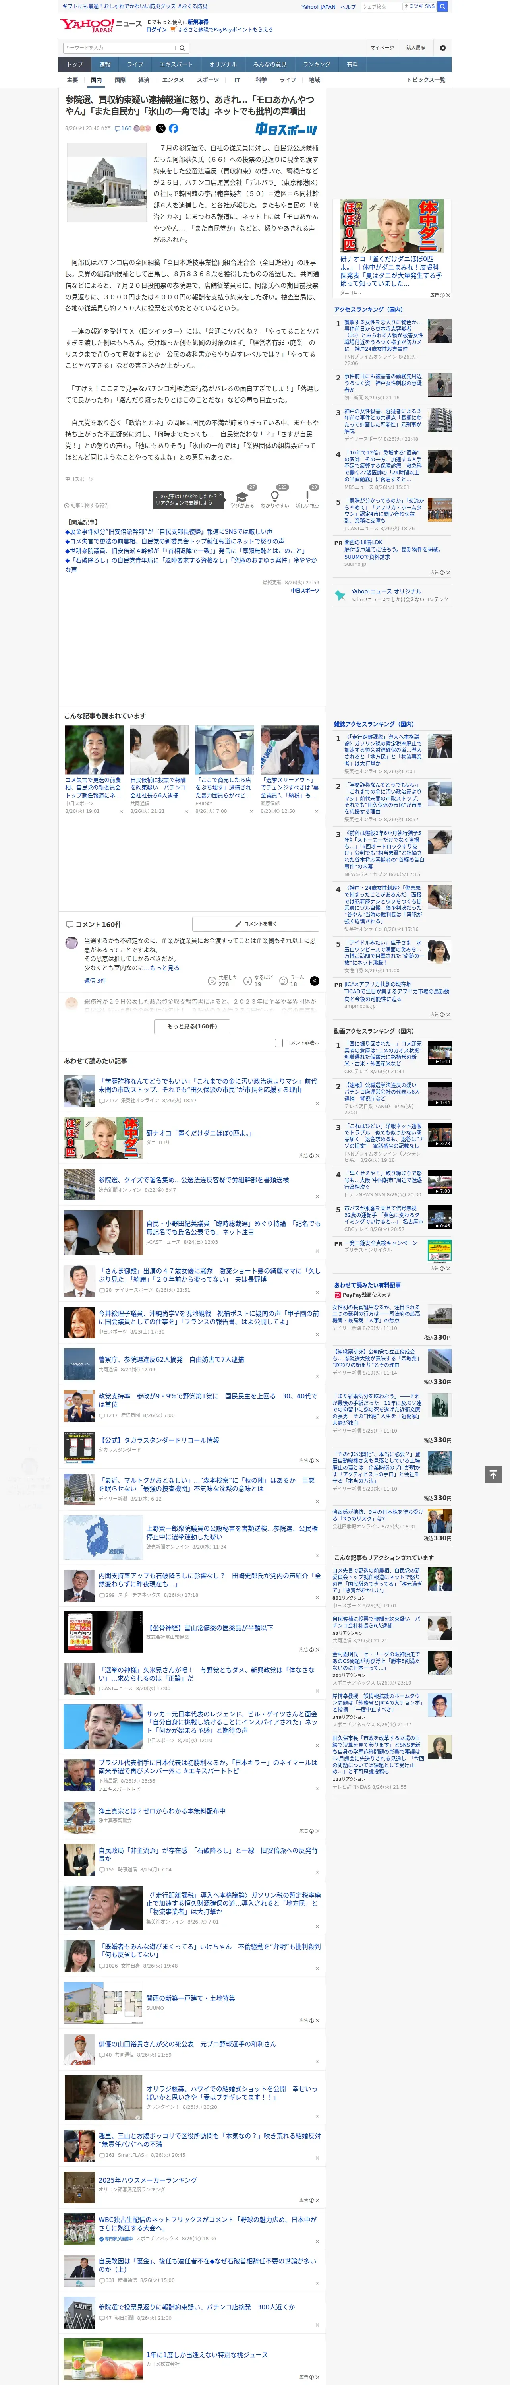
Task: Click the Yahoo! JAPAN News logo
Action: [x=101, y=25]
